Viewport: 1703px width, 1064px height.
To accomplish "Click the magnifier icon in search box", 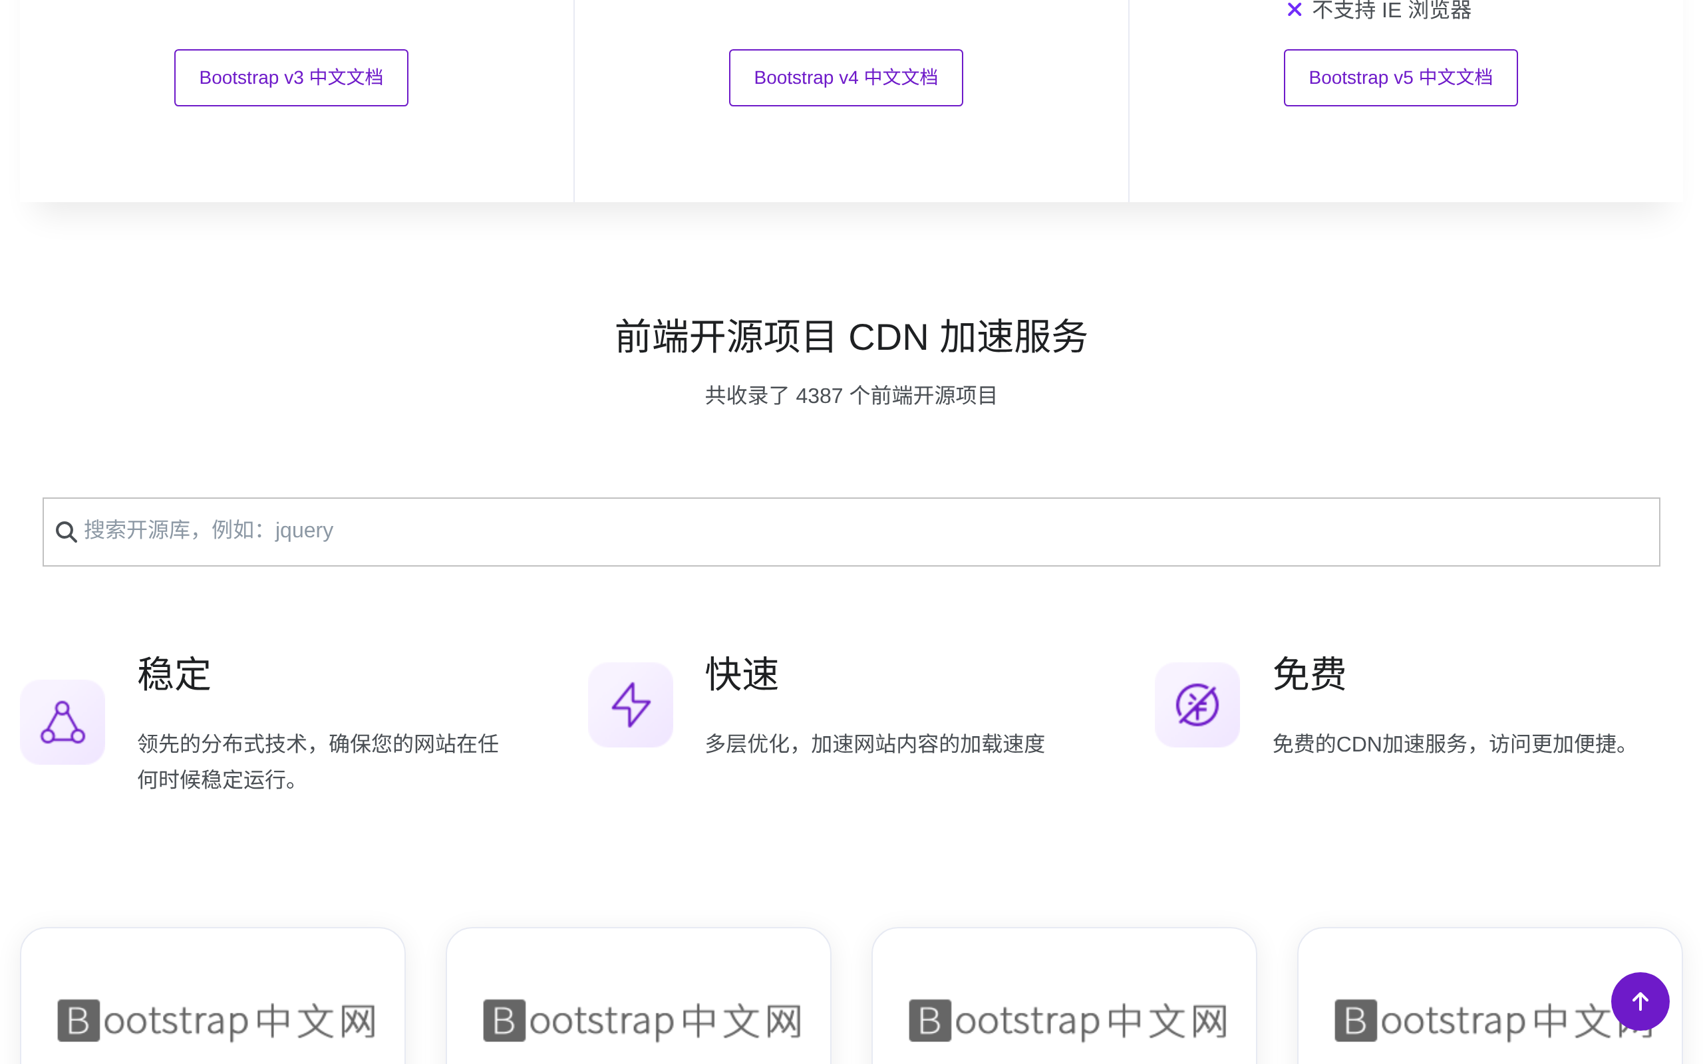I will coord(66,532).
